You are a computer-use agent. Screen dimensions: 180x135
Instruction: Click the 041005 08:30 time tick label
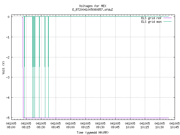pyautogui.click(x=41, y=125)
